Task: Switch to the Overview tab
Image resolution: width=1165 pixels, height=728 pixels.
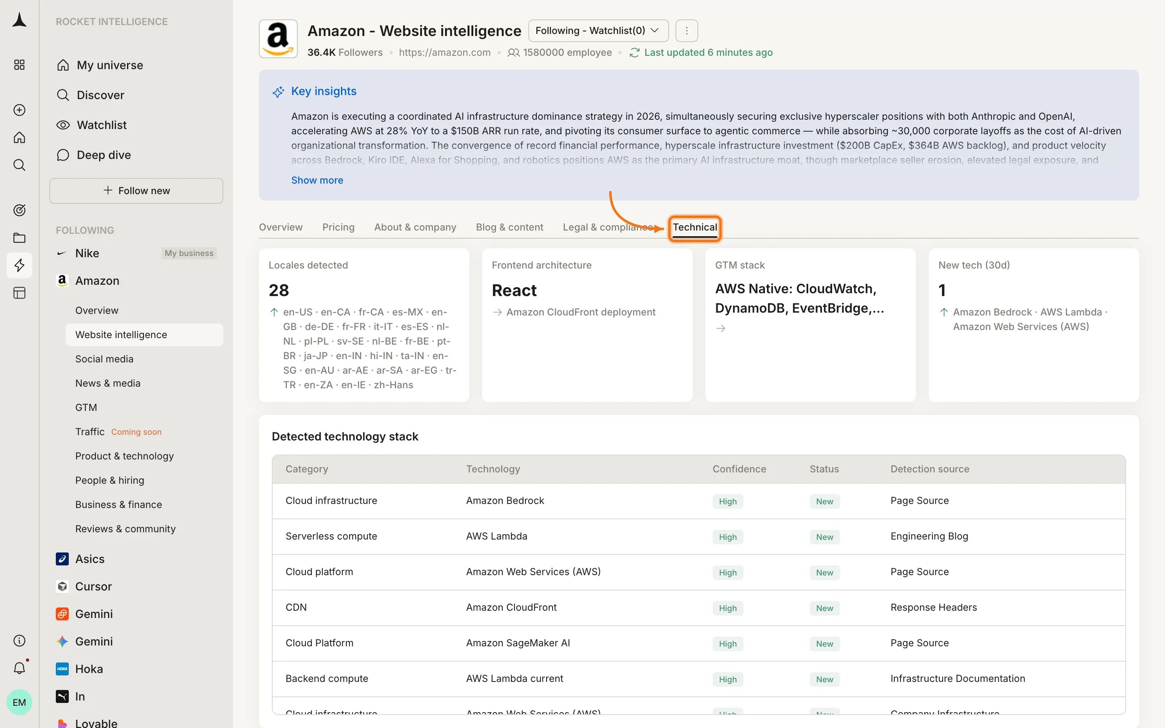Action: pos(281,227)
